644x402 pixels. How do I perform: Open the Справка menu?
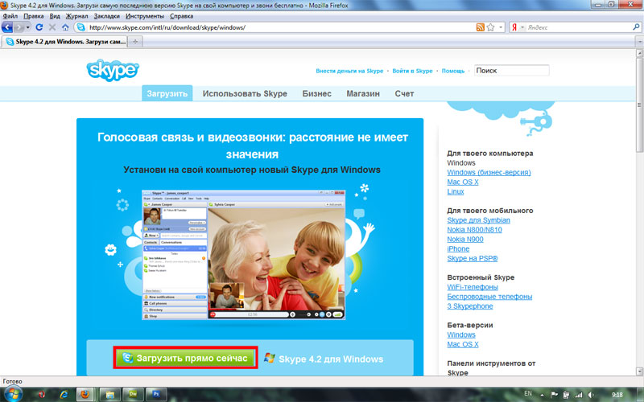coord(181,16)
